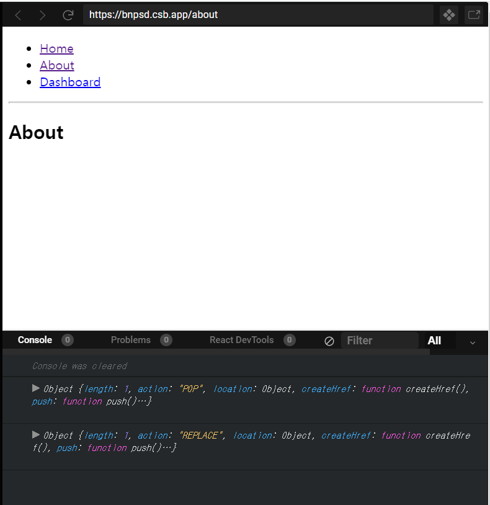Screen dimensions: 490x505
Task: Clear the console with the circle-slash icon
Action: [x=329, y=341]
